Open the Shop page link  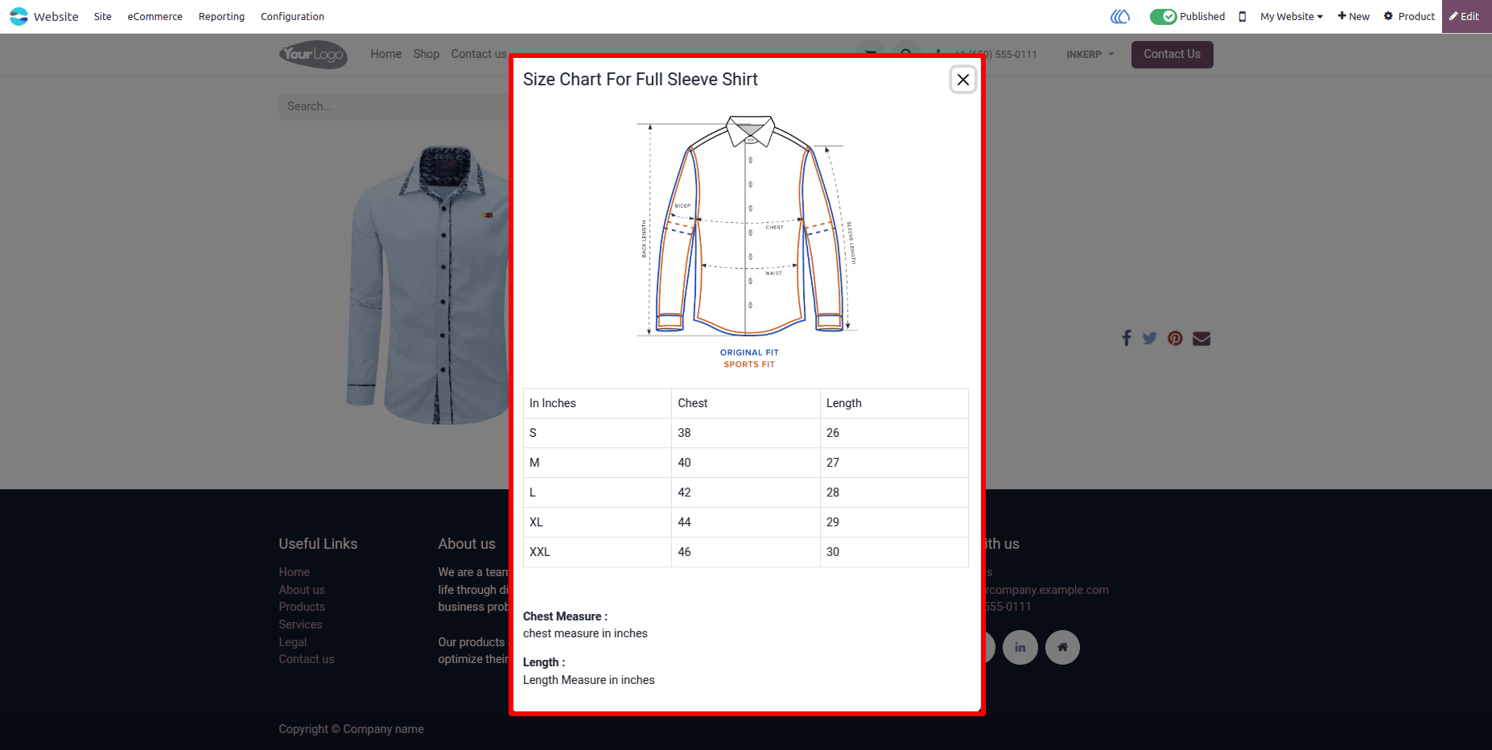point(426,54)
